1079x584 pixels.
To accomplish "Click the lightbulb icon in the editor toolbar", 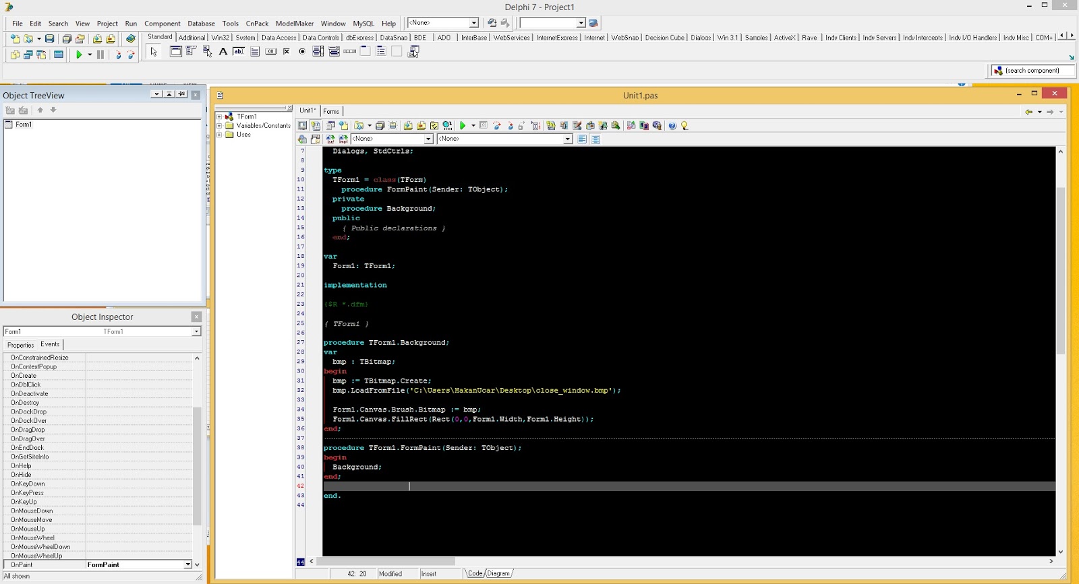I will coord(684,126).
